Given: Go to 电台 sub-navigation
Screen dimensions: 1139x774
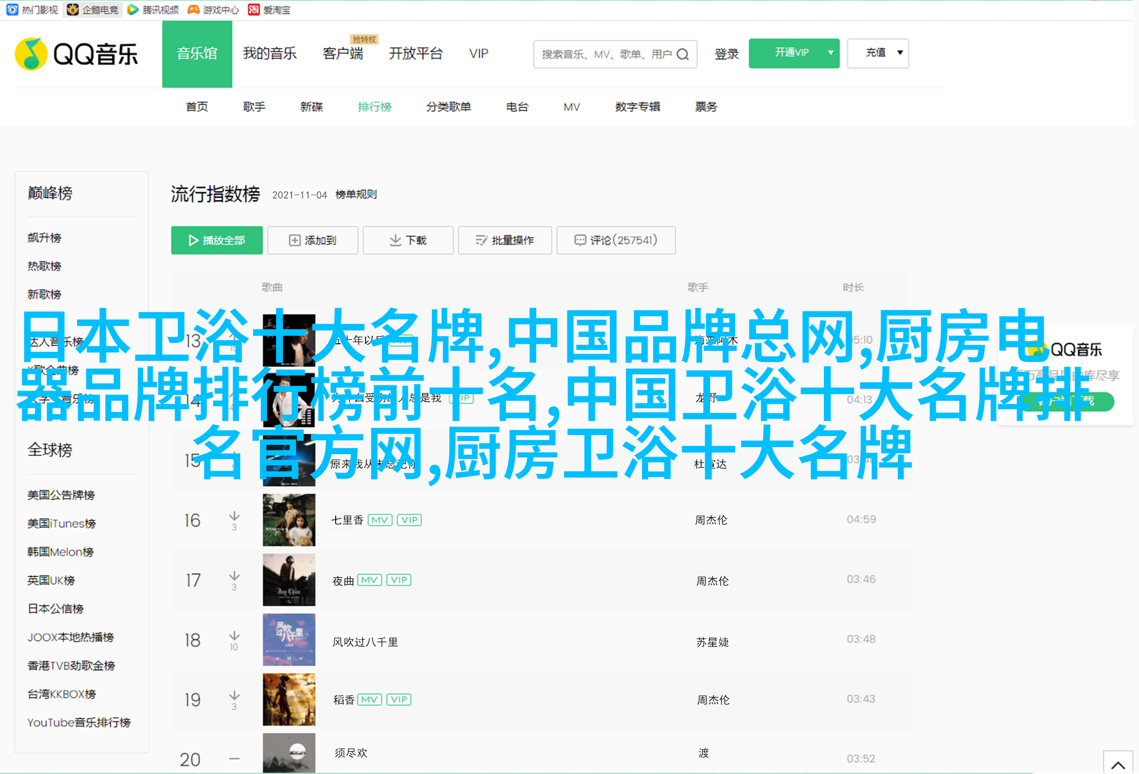Looking at the screenshot, I should tap(517, 107).
